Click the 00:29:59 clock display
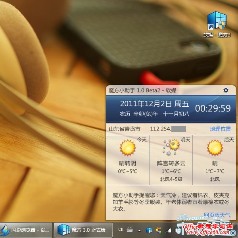The image size is (238, 238). 213,108
